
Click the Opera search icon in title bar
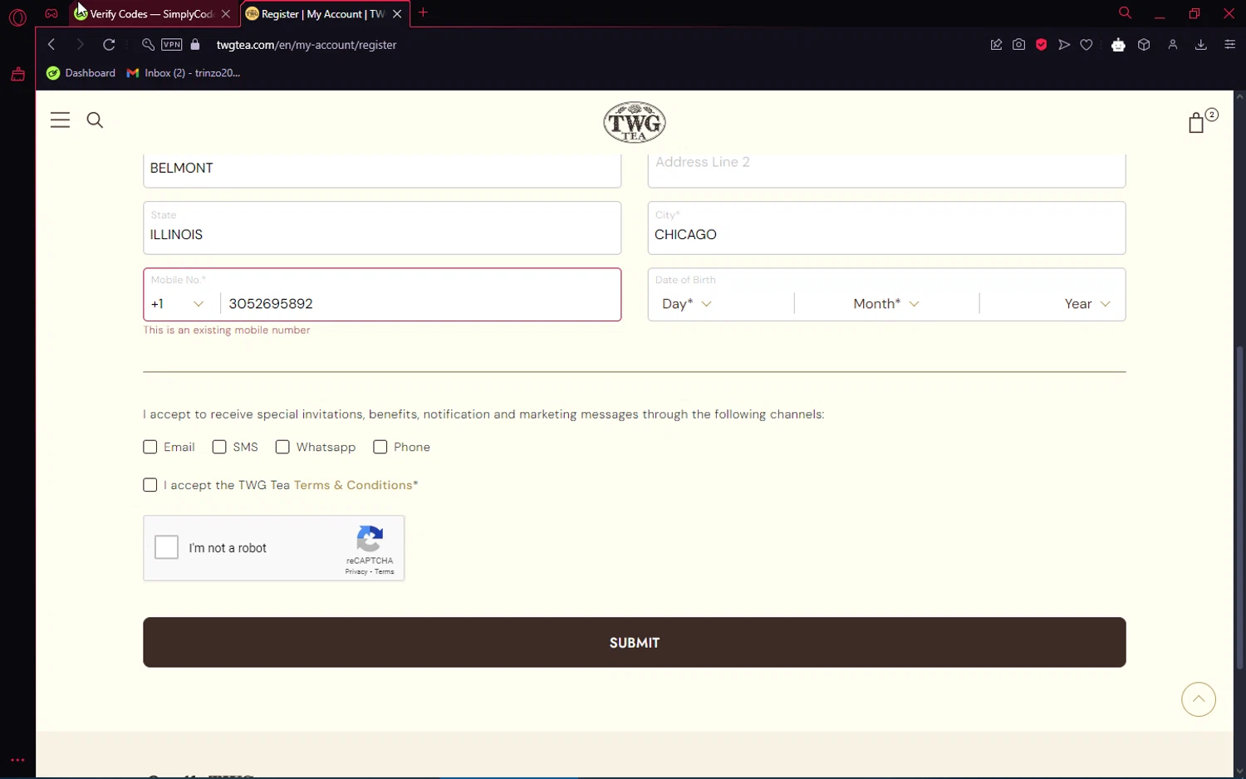1125,13
